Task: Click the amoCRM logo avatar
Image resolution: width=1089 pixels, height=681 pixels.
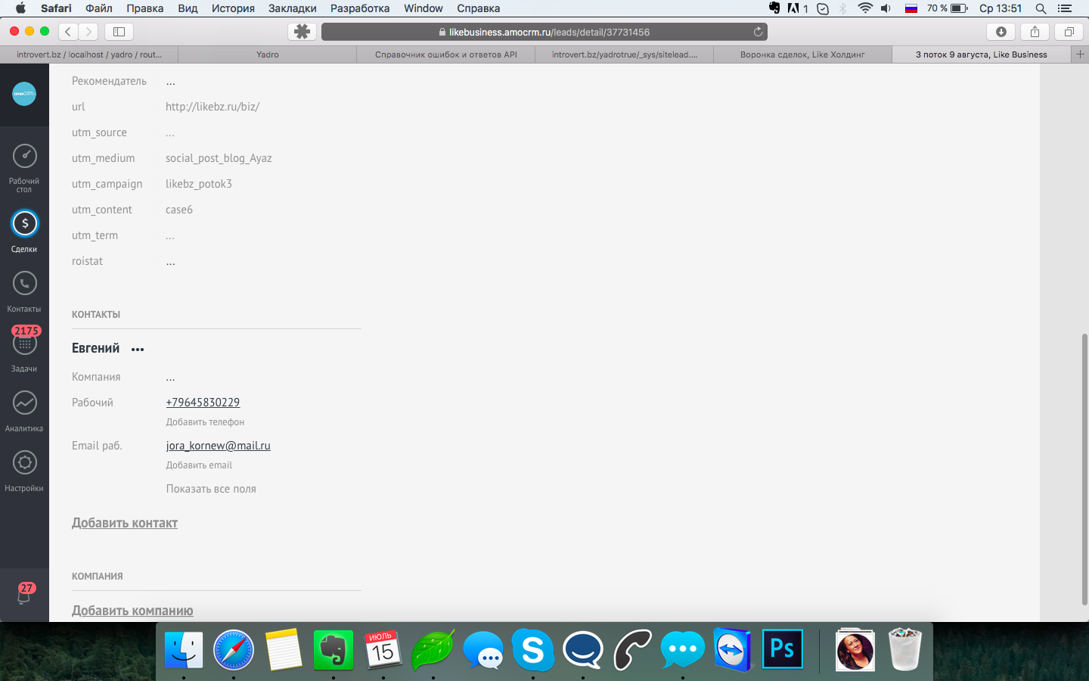Action: pyautogui.click(x=24, y=94)
